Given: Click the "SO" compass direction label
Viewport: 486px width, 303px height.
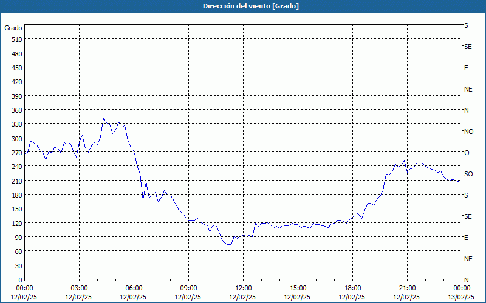Looking at the screenshot, I should [x=468, y=174].
